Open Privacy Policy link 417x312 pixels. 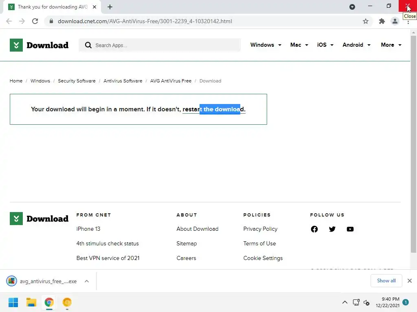coord(260,229)
